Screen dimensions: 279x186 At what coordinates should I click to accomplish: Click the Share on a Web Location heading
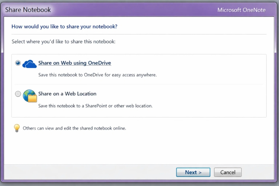(67, 94)
